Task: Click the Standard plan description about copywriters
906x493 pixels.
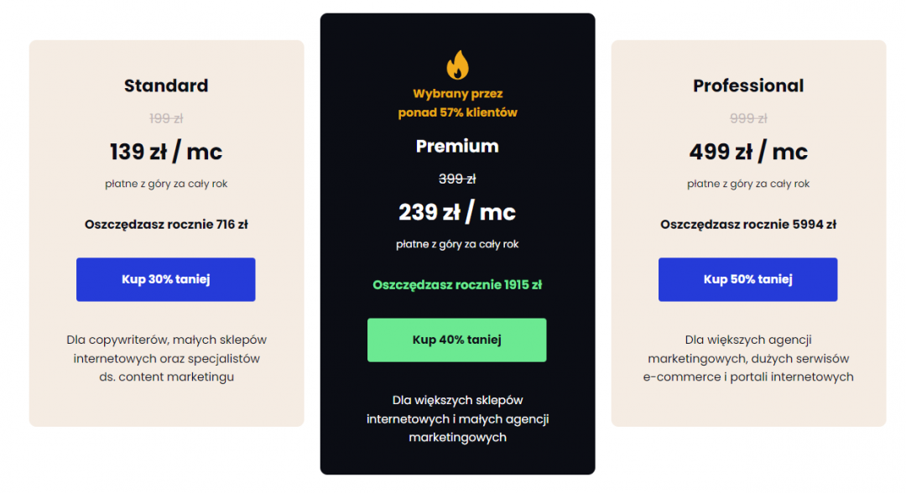Action: 166,358
